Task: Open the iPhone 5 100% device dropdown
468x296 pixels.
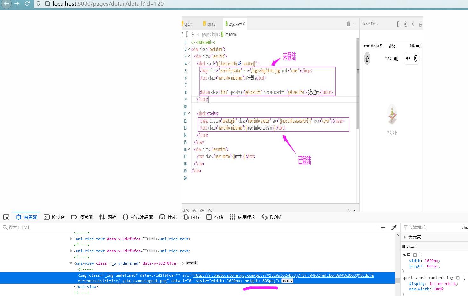Action: click(x=370, y=24)
